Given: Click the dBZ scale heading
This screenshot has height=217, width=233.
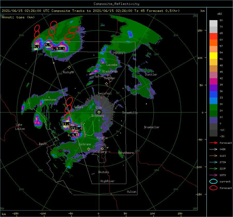Looking at the screenshot, I should pyautogui.click(x=220, y=14).
